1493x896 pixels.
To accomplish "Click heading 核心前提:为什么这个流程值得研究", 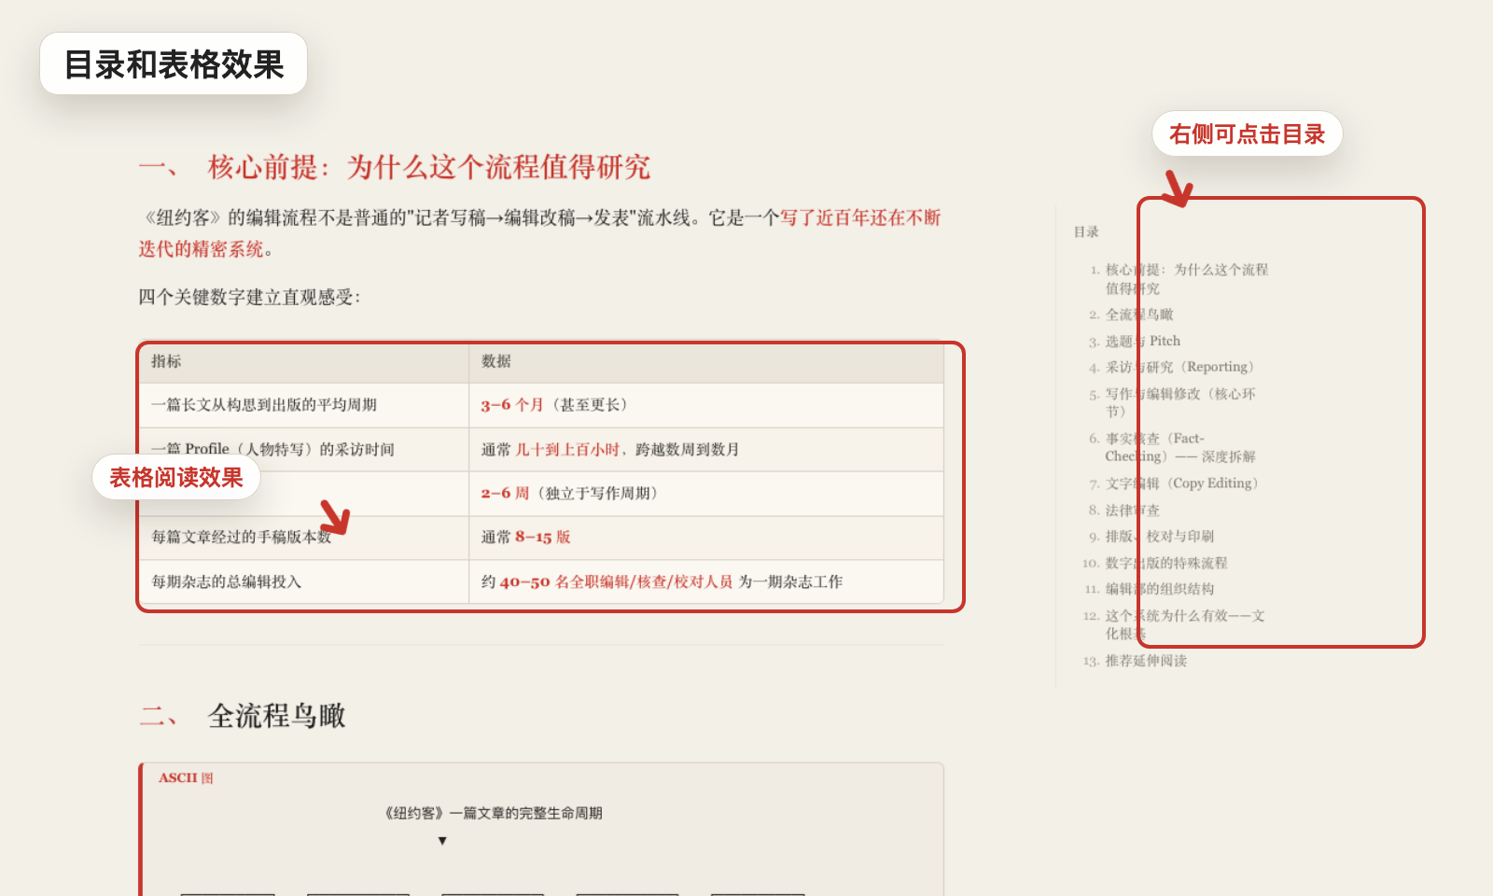I will pos(428,167).
